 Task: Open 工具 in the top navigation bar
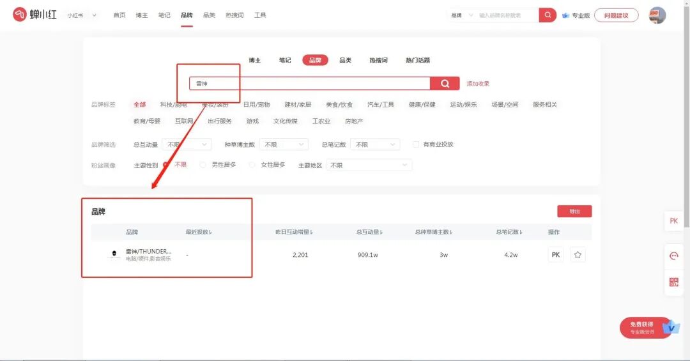[x=260, y=15]
